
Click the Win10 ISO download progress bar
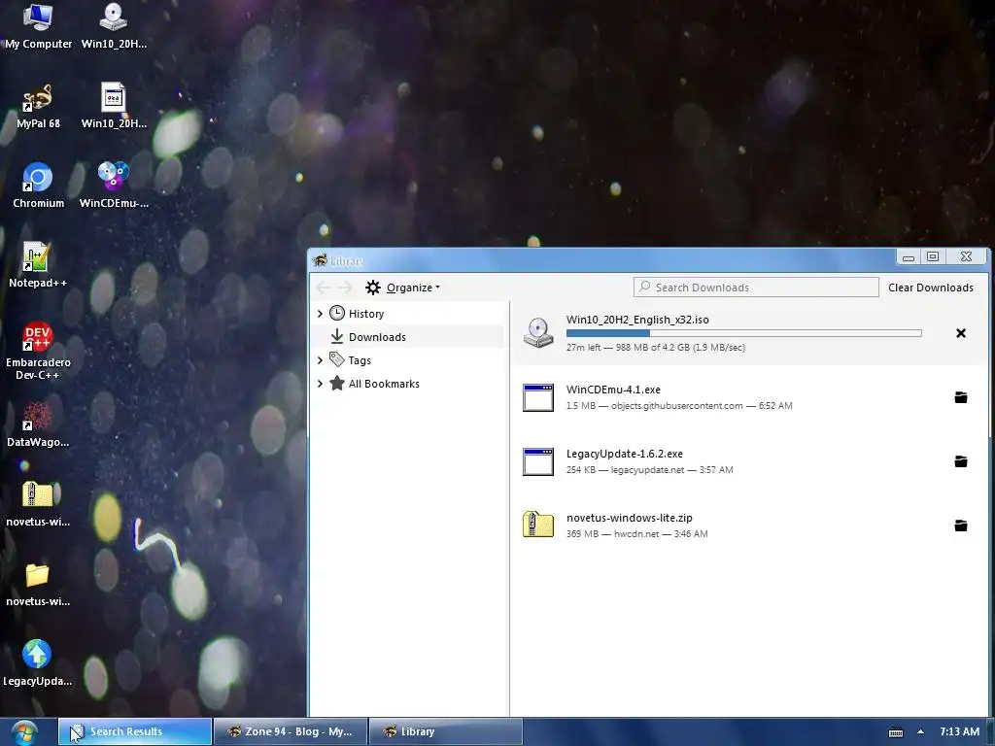(743, 333)
